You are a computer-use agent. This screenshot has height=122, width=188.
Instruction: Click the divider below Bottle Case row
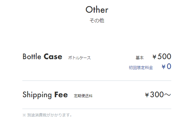97,81
